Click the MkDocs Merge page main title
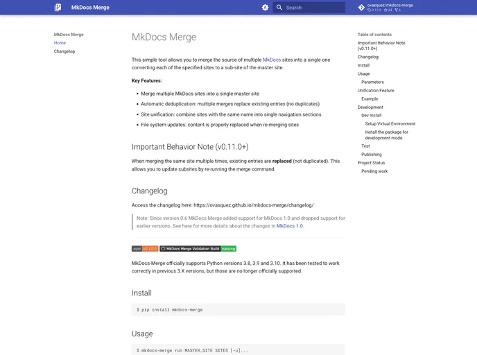Viewport: 477px width, 355px height. tap(164, 37)
